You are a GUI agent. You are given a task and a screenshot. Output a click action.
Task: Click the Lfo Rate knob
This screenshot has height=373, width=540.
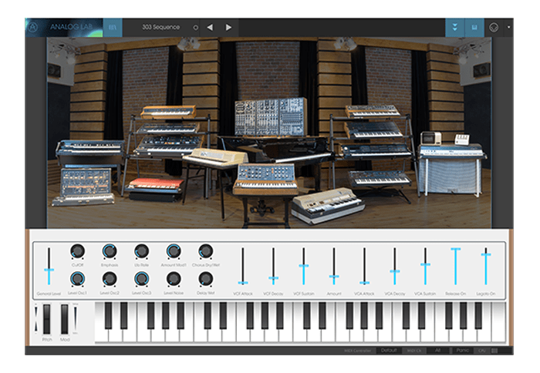(x=141, y=251)
